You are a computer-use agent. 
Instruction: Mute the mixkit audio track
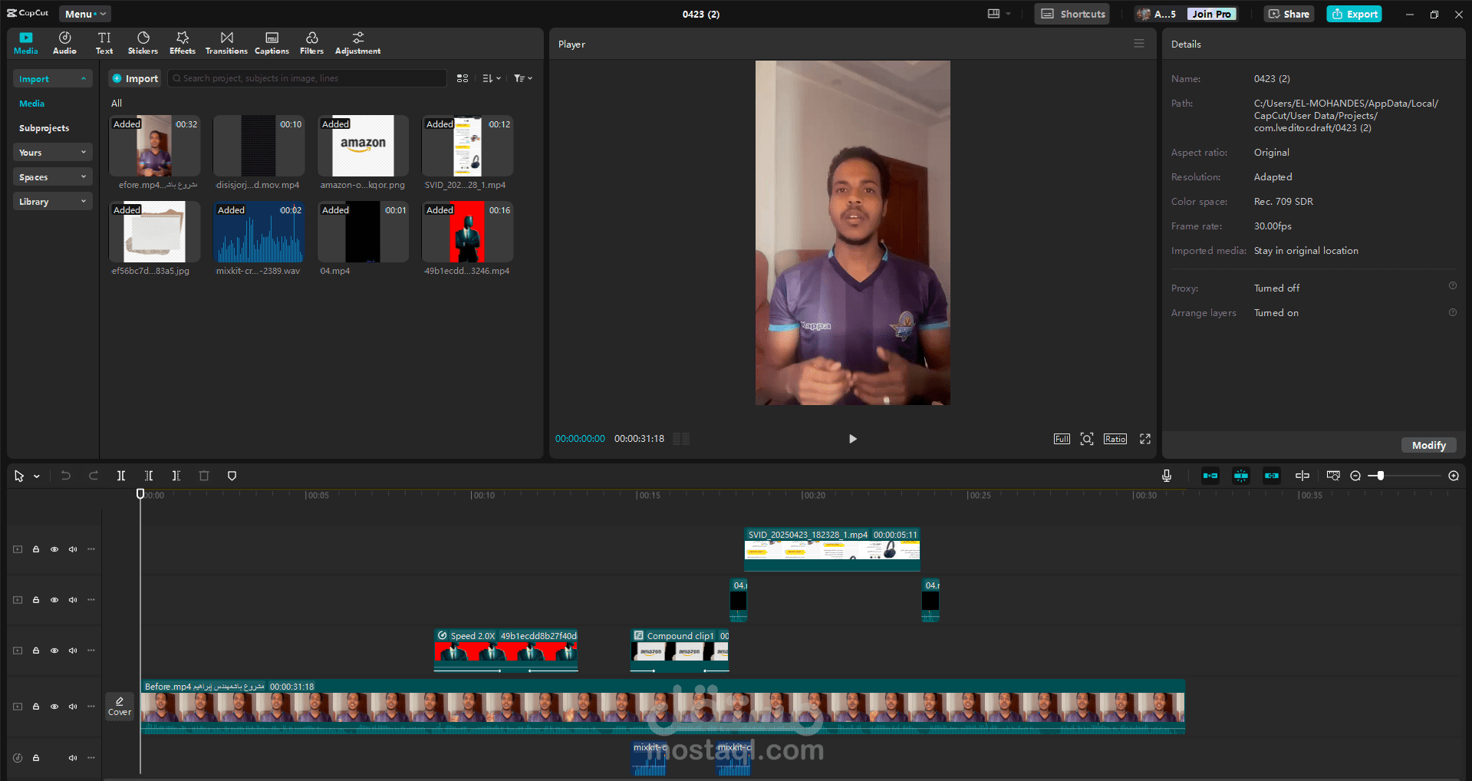[73, 758]
